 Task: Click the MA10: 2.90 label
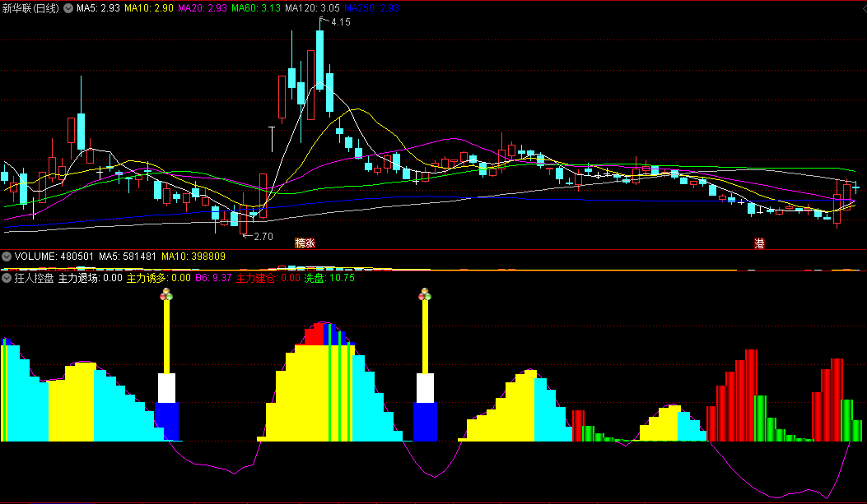click(149, 8)
